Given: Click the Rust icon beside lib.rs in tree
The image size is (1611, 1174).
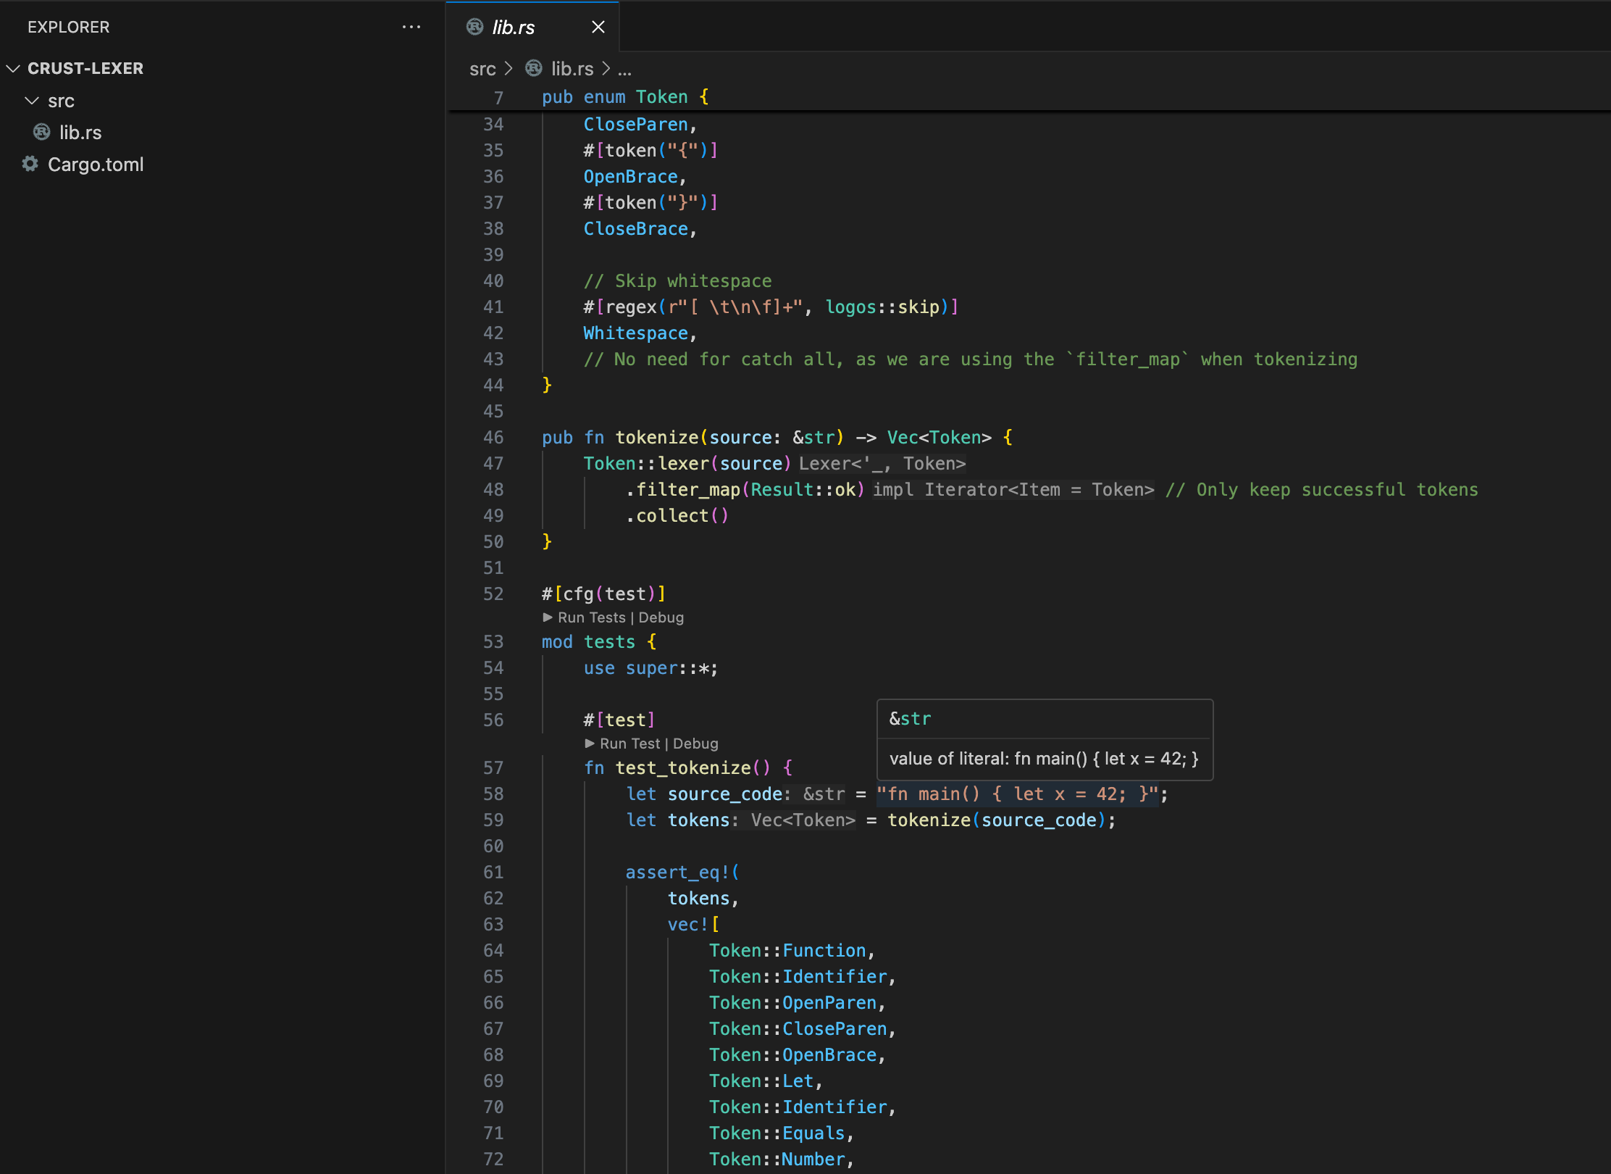Looking at the screenshot, I should point(42,132).
